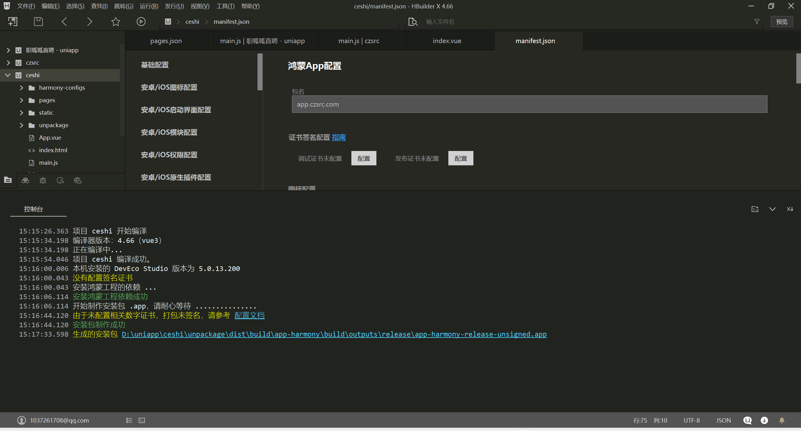Click the user account avatar icon
Viewport: 801px width, 431px height.
click(22, 420)
